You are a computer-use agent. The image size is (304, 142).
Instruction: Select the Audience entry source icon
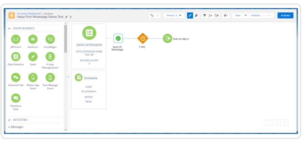point(33,39)
